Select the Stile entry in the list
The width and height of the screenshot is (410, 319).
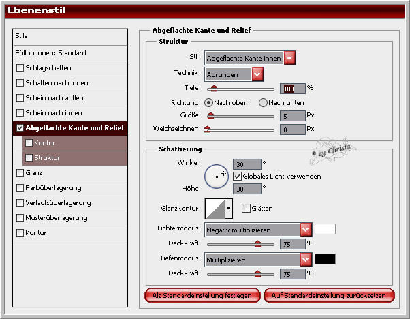pos(70,36)
